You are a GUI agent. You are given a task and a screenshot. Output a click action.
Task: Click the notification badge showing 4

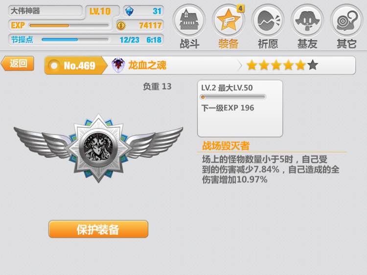click(x=240, y=9)
